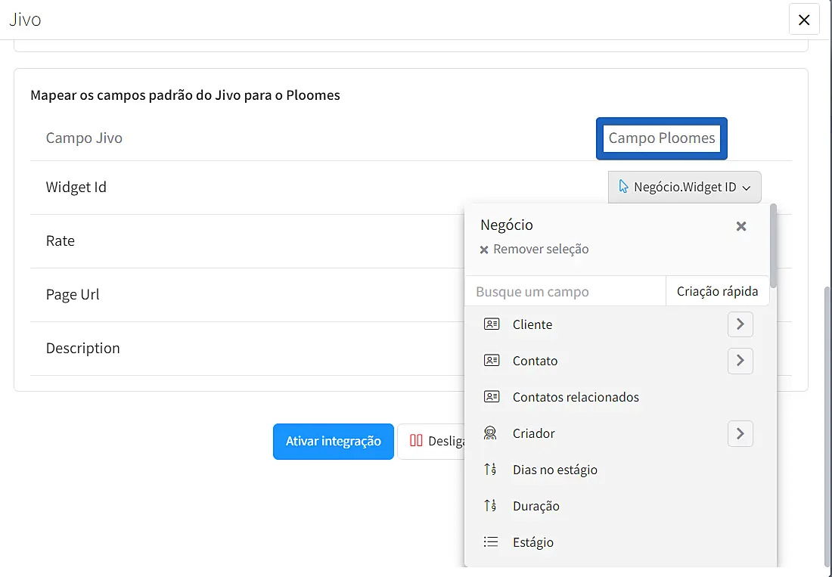The width and height of the screenshot is (832, 577).
Task: Click the Contato contact card icon
Action: 492,361
